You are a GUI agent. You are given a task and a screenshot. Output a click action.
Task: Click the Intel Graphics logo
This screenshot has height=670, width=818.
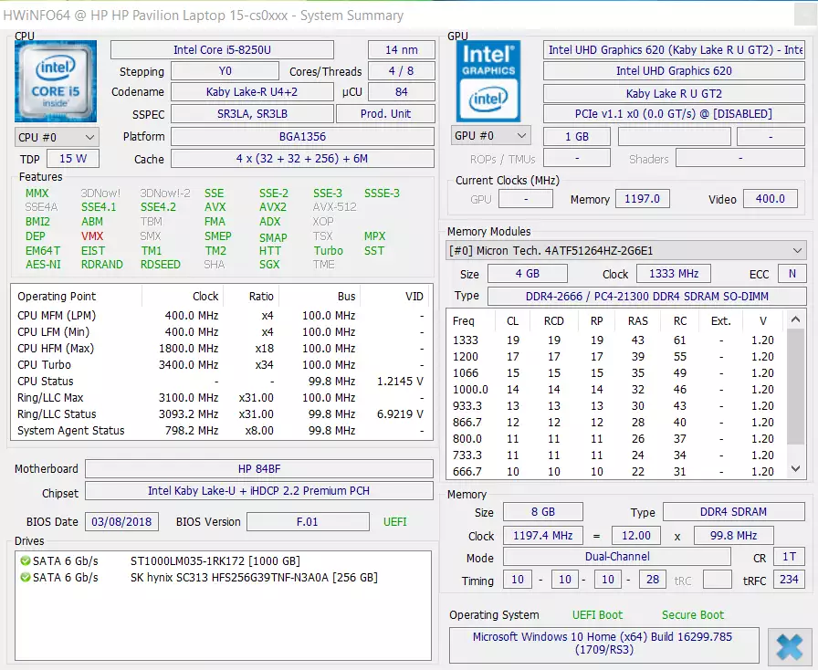488,81
